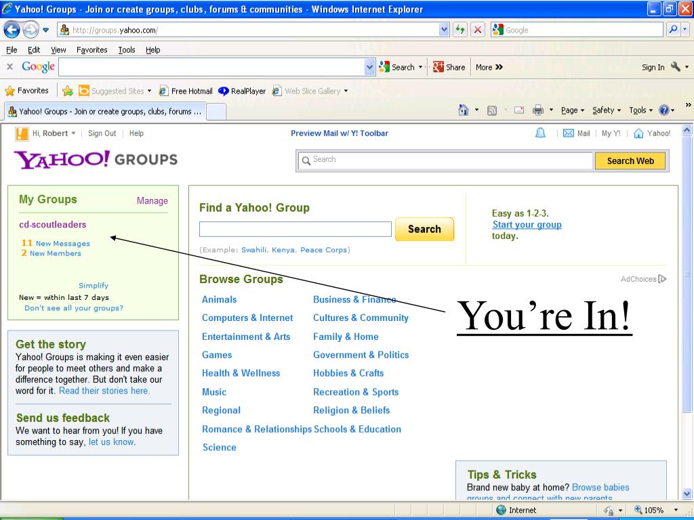Click the Print icon
Viewport: 694px width, 520px height.
click(x=537, y=110)
